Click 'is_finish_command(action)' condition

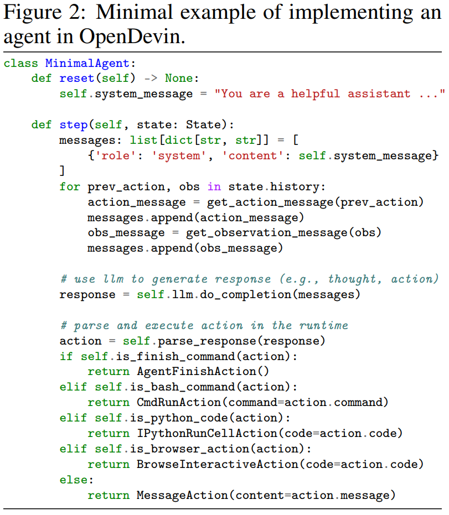coord(203,357)
